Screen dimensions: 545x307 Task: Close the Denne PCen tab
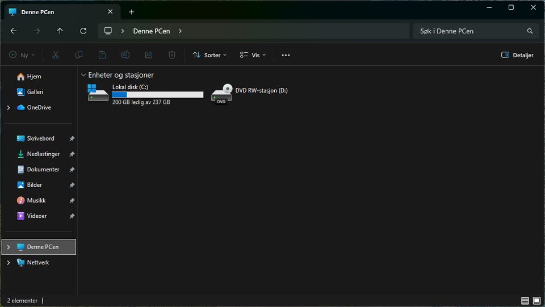coord(110,11)
